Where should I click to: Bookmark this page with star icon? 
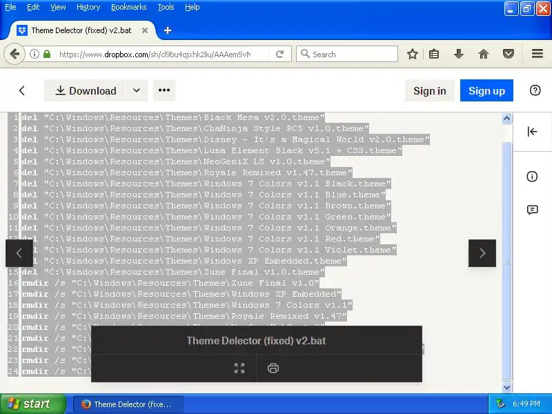pos(412,55)
